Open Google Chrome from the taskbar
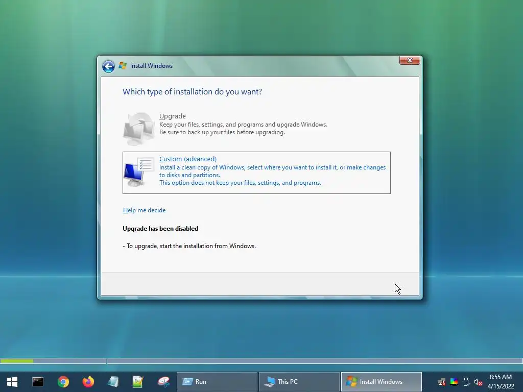 click(x=63, y=382)
